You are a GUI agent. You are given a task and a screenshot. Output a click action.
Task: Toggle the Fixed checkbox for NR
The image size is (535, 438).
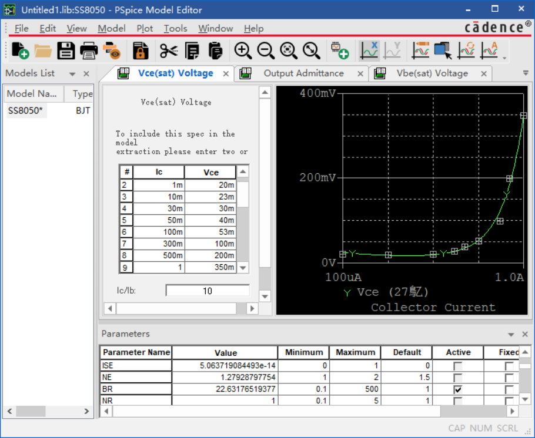pyautogui.click(x=509, y=401)
